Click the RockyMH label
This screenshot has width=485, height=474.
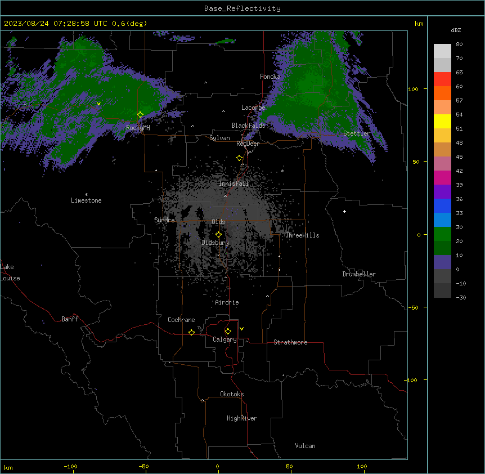click(138, 127)
